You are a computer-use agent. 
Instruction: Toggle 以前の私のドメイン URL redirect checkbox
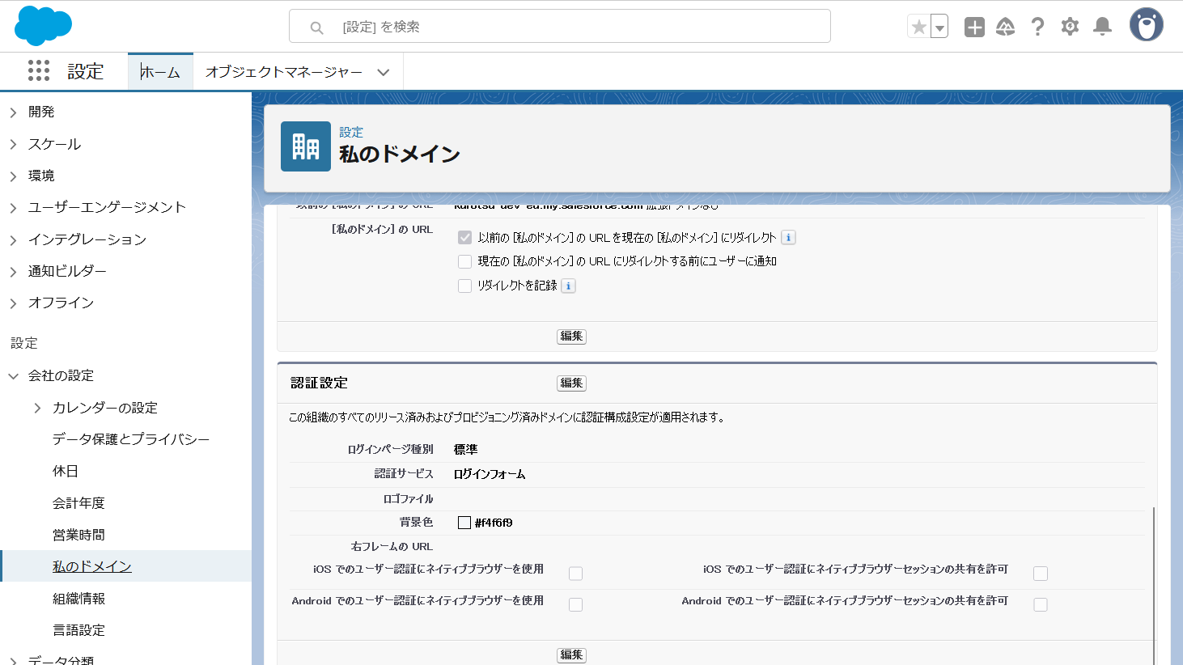(464, 237)
